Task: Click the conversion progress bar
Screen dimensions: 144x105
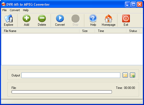Action: coord(62,92)
